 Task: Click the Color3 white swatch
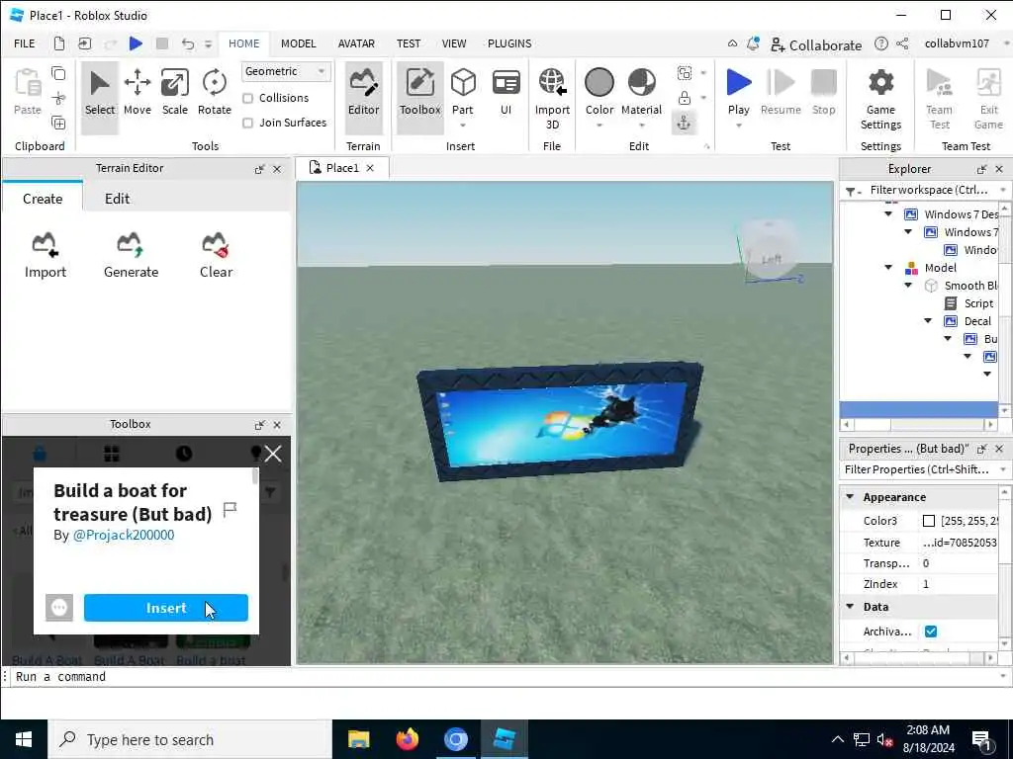click(x=929, y=521)
